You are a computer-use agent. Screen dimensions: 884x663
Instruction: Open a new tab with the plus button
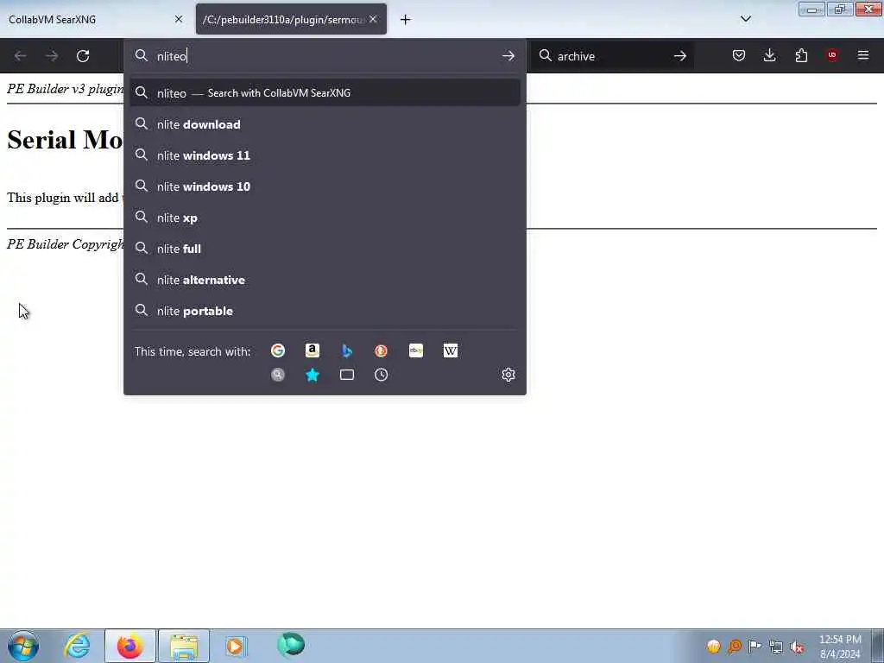406,20
